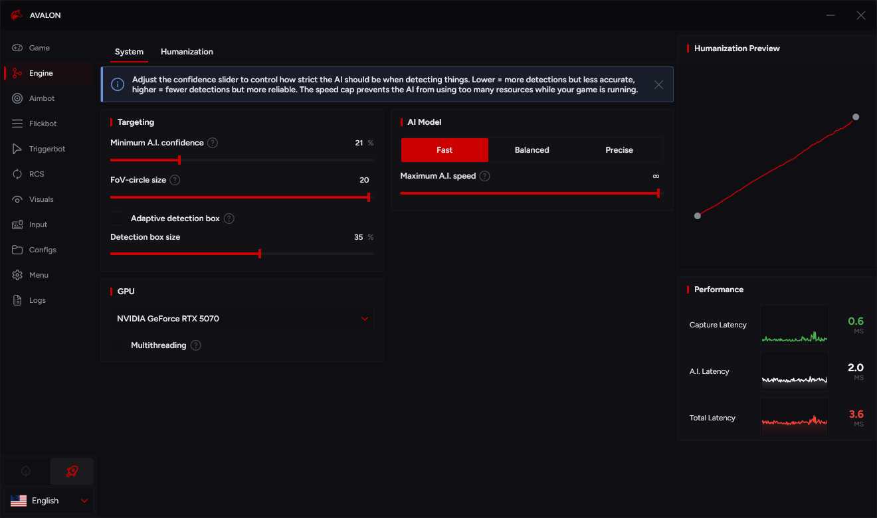Select the Balanced AI model
Image resolution: width=877 pixels, height=518 pixels.
pyautogui.click(x=532, y=150)
